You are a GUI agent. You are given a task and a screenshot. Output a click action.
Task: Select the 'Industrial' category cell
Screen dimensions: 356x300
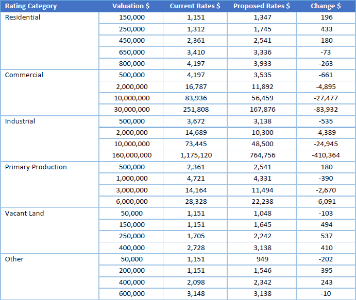(x=50, y=139)
